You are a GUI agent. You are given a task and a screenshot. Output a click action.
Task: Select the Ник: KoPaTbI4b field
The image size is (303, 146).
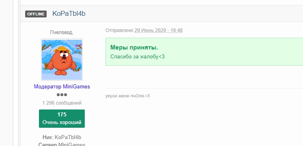point(62,137)
